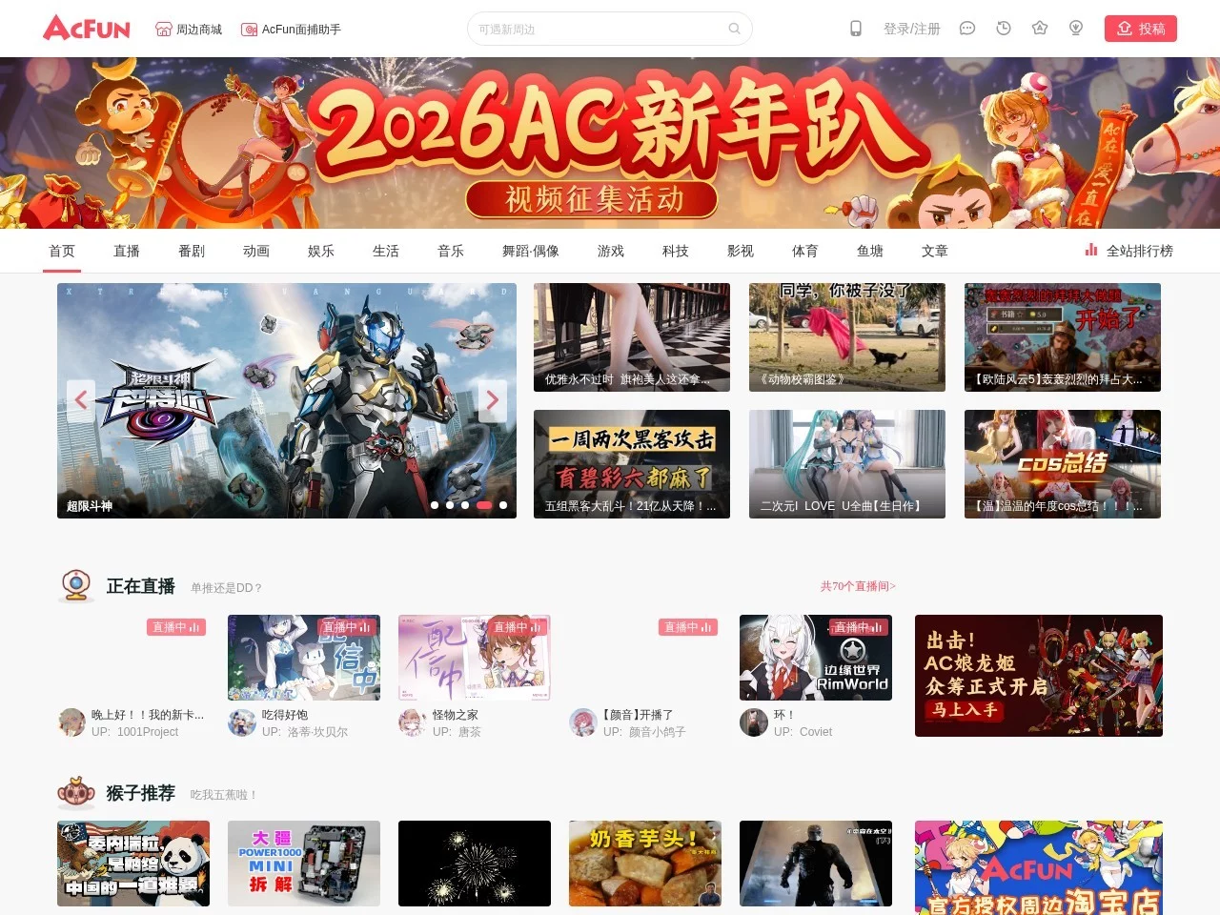Click the next arrow on the carousel

493,400
